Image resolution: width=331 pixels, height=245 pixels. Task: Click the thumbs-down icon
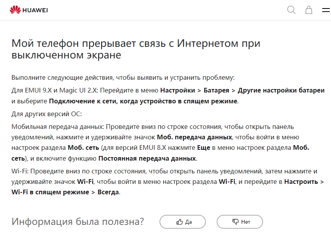[235, 222]
